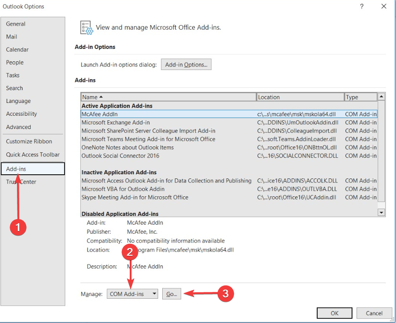The height and width of the screenshot is (323, 396).
Task: Select the Microsoft Exchange Add-in row
Action: pos(229,123)
